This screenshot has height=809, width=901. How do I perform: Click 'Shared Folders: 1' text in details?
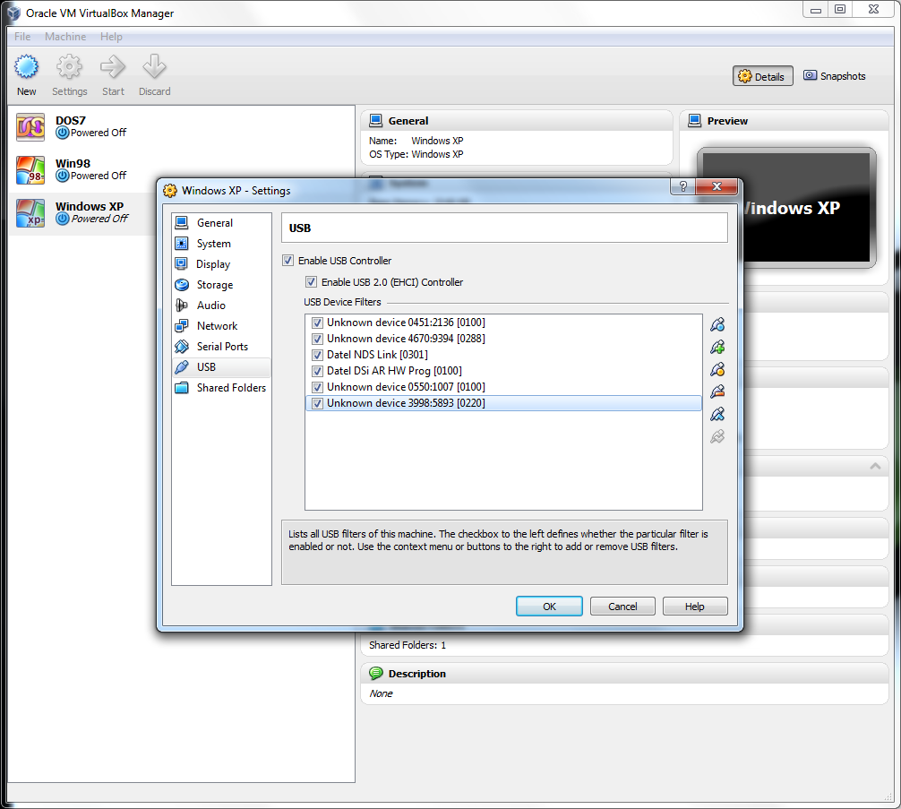click(408, 645)
